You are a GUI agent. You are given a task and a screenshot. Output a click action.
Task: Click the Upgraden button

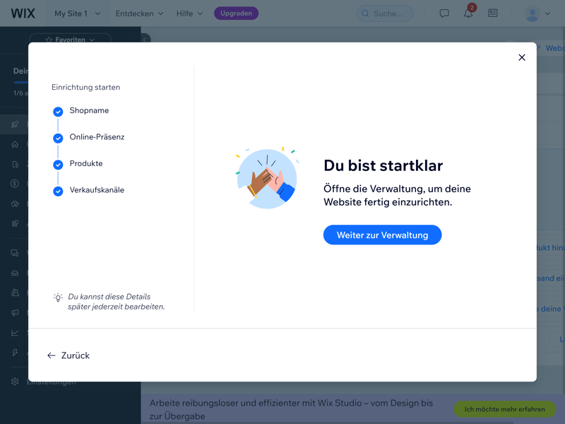click(x=236, y=13)
